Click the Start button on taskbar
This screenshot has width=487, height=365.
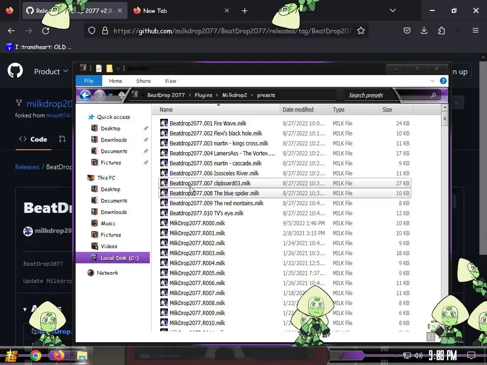click(x=11, y=355)
